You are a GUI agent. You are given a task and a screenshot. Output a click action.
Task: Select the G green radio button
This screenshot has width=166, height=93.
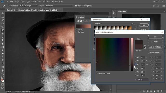[x=136, y=72]
